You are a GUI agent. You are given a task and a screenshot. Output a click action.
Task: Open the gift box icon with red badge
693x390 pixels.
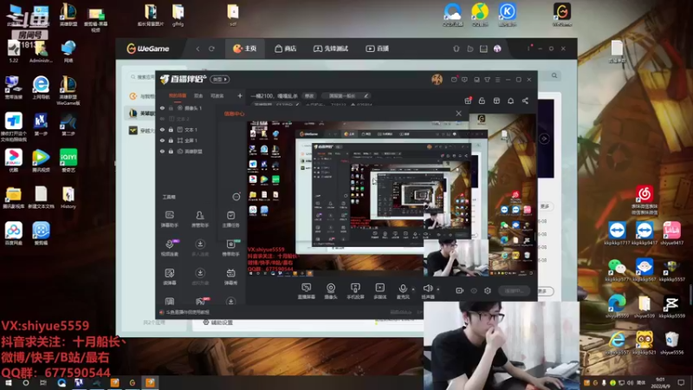tap(468, 101)
